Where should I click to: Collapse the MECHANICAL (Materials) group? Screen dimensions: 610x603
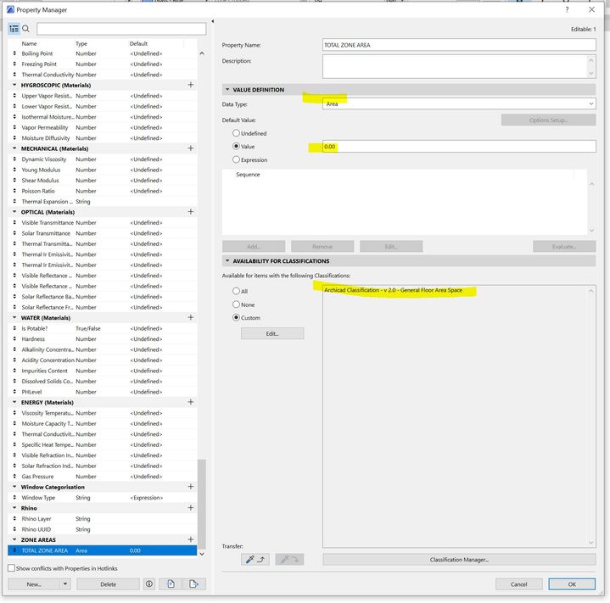(x=14, y=148)
